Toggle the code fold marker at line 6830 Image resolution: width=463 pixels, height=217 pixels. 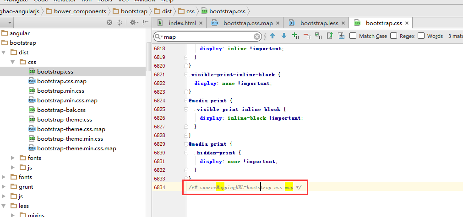[x=186, y=153]
